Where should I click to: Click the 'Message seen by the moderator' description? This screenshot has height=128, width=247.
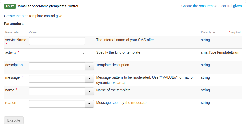click(x=122, y=103)
